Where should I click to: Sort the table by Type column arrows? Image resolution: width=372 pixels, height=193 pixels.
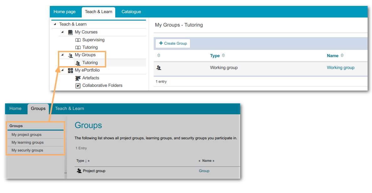223,56
